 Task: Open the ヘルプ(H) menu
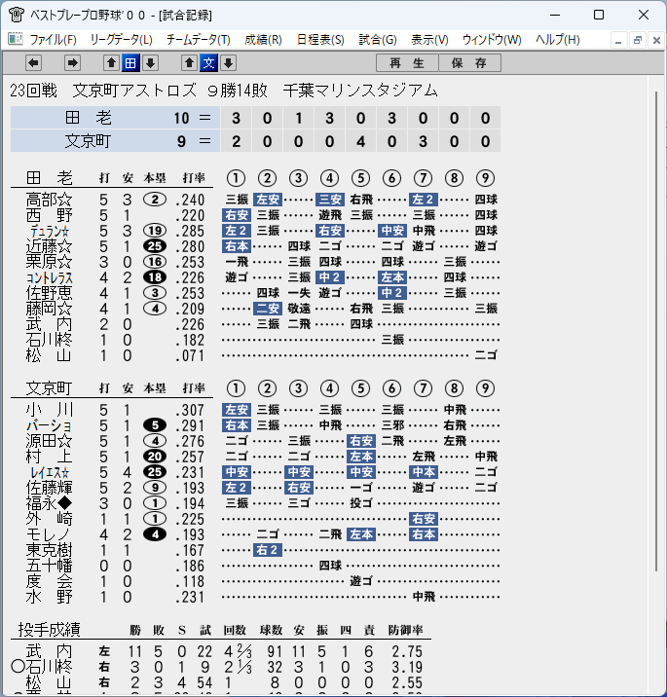click(558, 40)
